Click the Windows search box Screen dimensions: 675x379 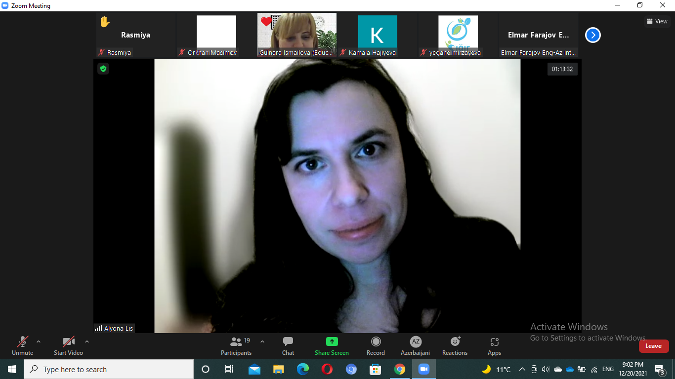coord(109,369)
